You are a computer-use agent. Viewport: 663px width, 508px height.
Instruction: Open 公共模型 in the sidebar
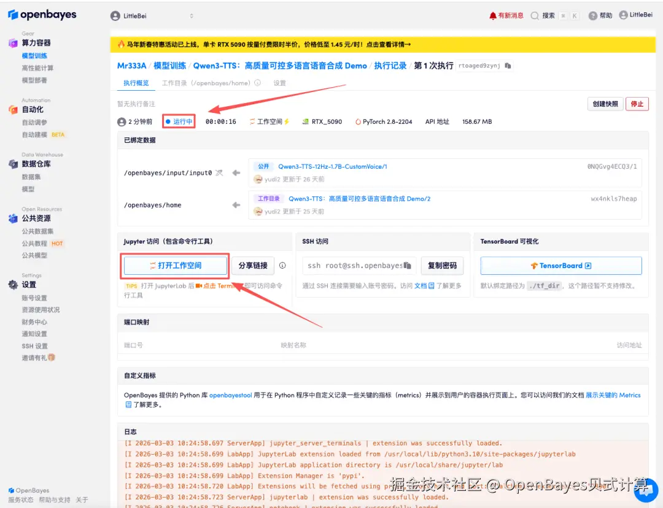tap(34, 255)
